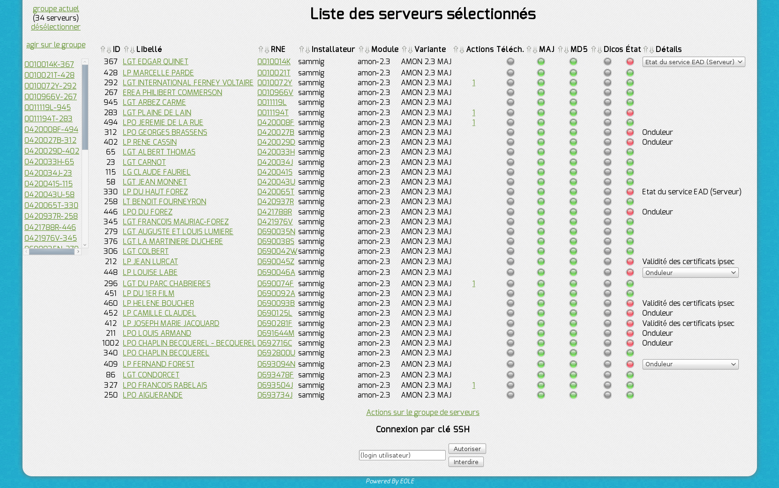
Task: Click green MAJ indicator for LP MARCELLE PARDE
Action: tap(541, 73)
